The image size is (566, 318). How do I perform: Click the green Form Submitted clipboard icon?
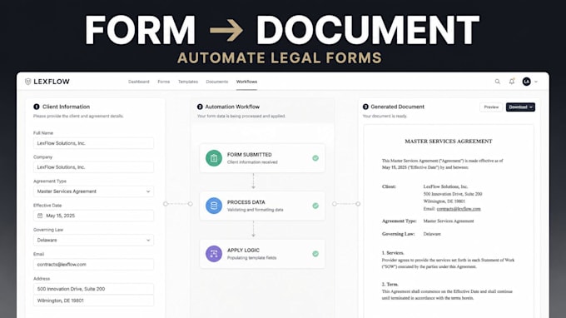214,158
